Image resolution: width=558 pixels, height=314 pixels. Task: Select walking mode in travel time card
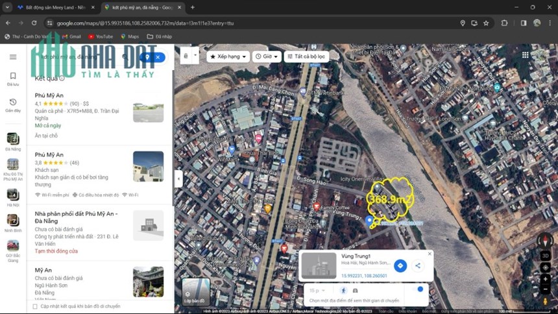click(343, 291)
